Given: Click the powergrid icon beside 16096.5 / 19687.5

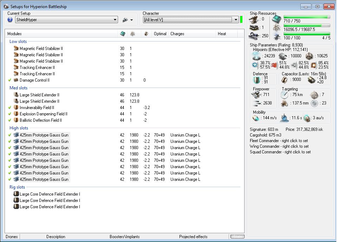Looking at the screenshot, I should (x=277, y=28).
